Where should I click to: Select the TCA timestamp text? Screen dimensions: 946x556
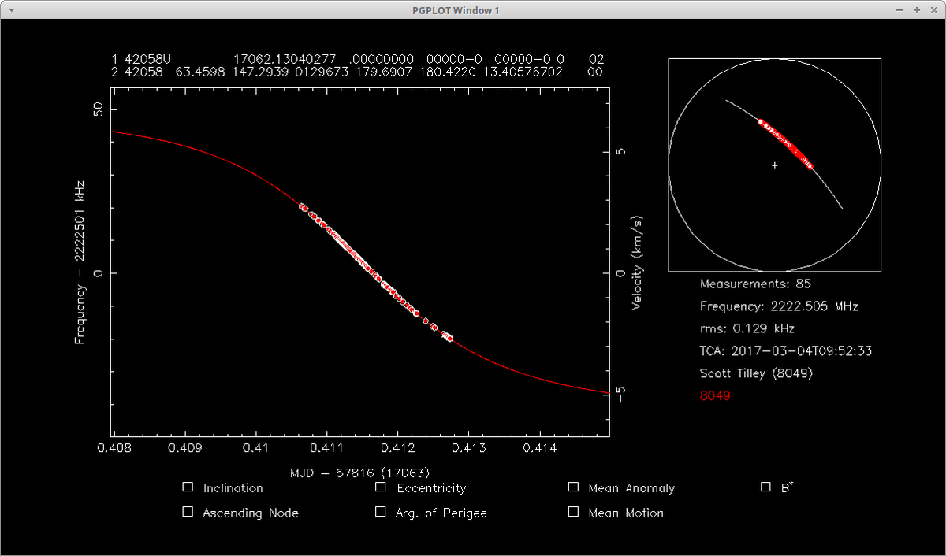(785, 351)
